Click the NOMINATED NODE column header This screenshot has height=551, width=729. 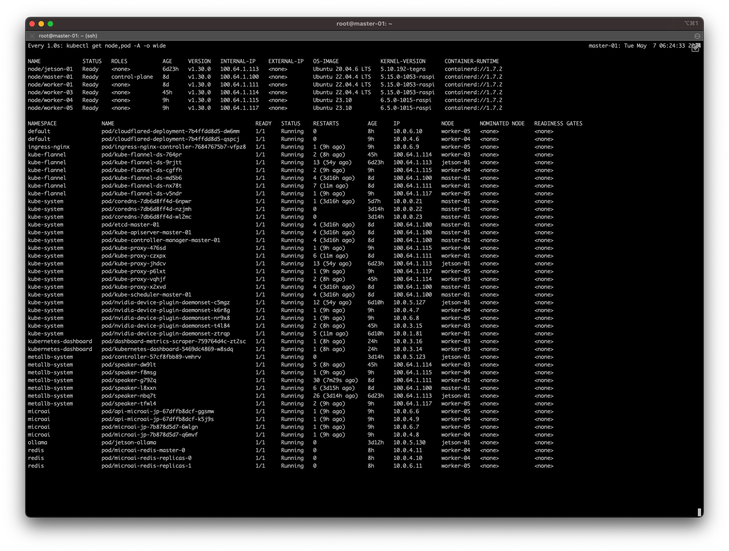tap(502, 124)
